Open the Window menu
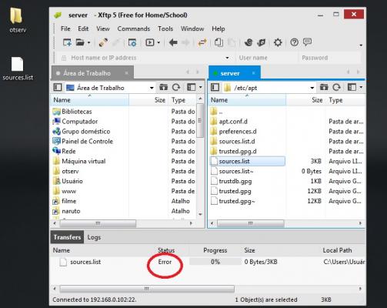This screenshot has width=387, height=308. click(192, 28)
